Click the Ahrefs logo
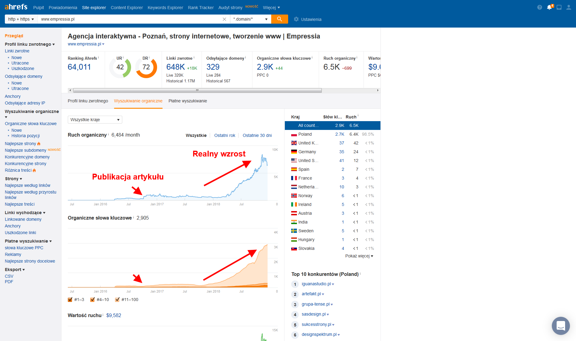Image resolution: width=576 pixels, height=341 pixels. (16, 7)
